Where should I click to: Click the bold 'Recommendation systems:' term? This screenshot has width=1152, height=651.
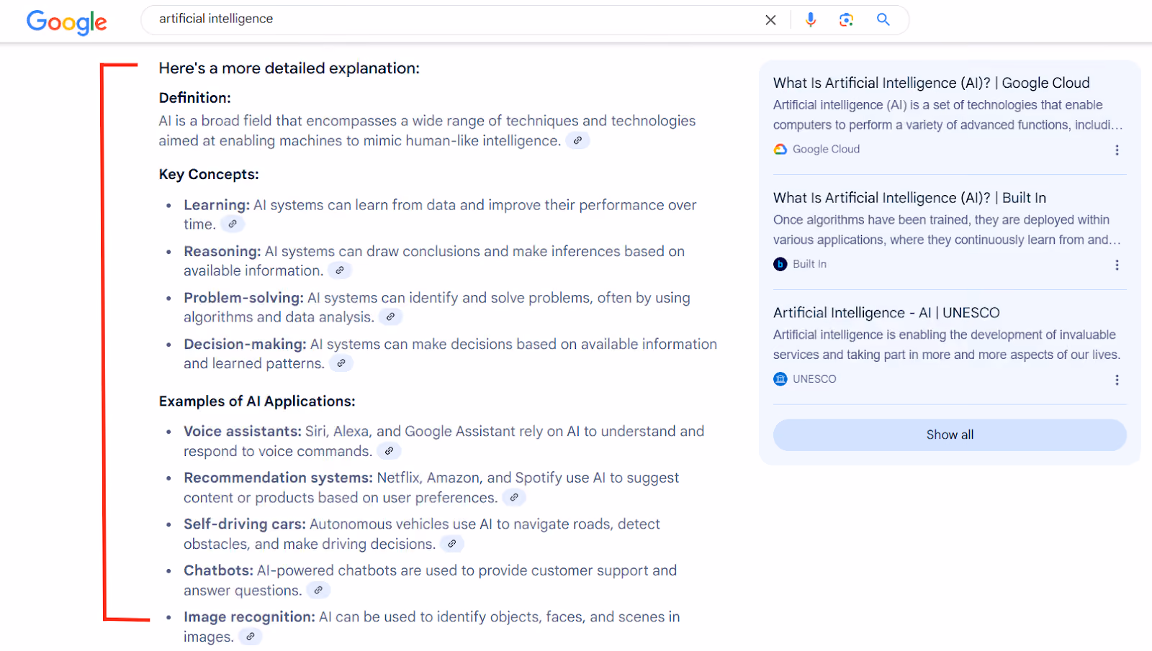[x=278, y=478]
